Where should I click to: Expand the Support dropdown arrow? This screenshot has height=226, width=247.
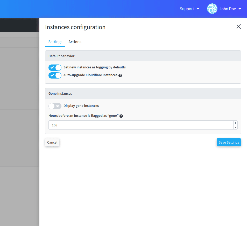[x=198, y=9]
